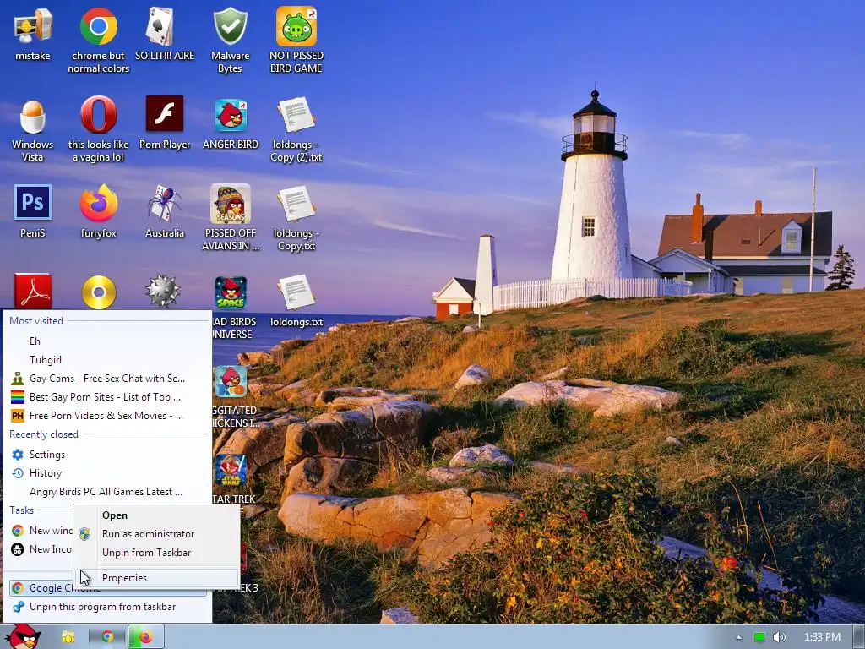Click the red Adobe Acrobat desktop icon

click(x=33, y=291)
